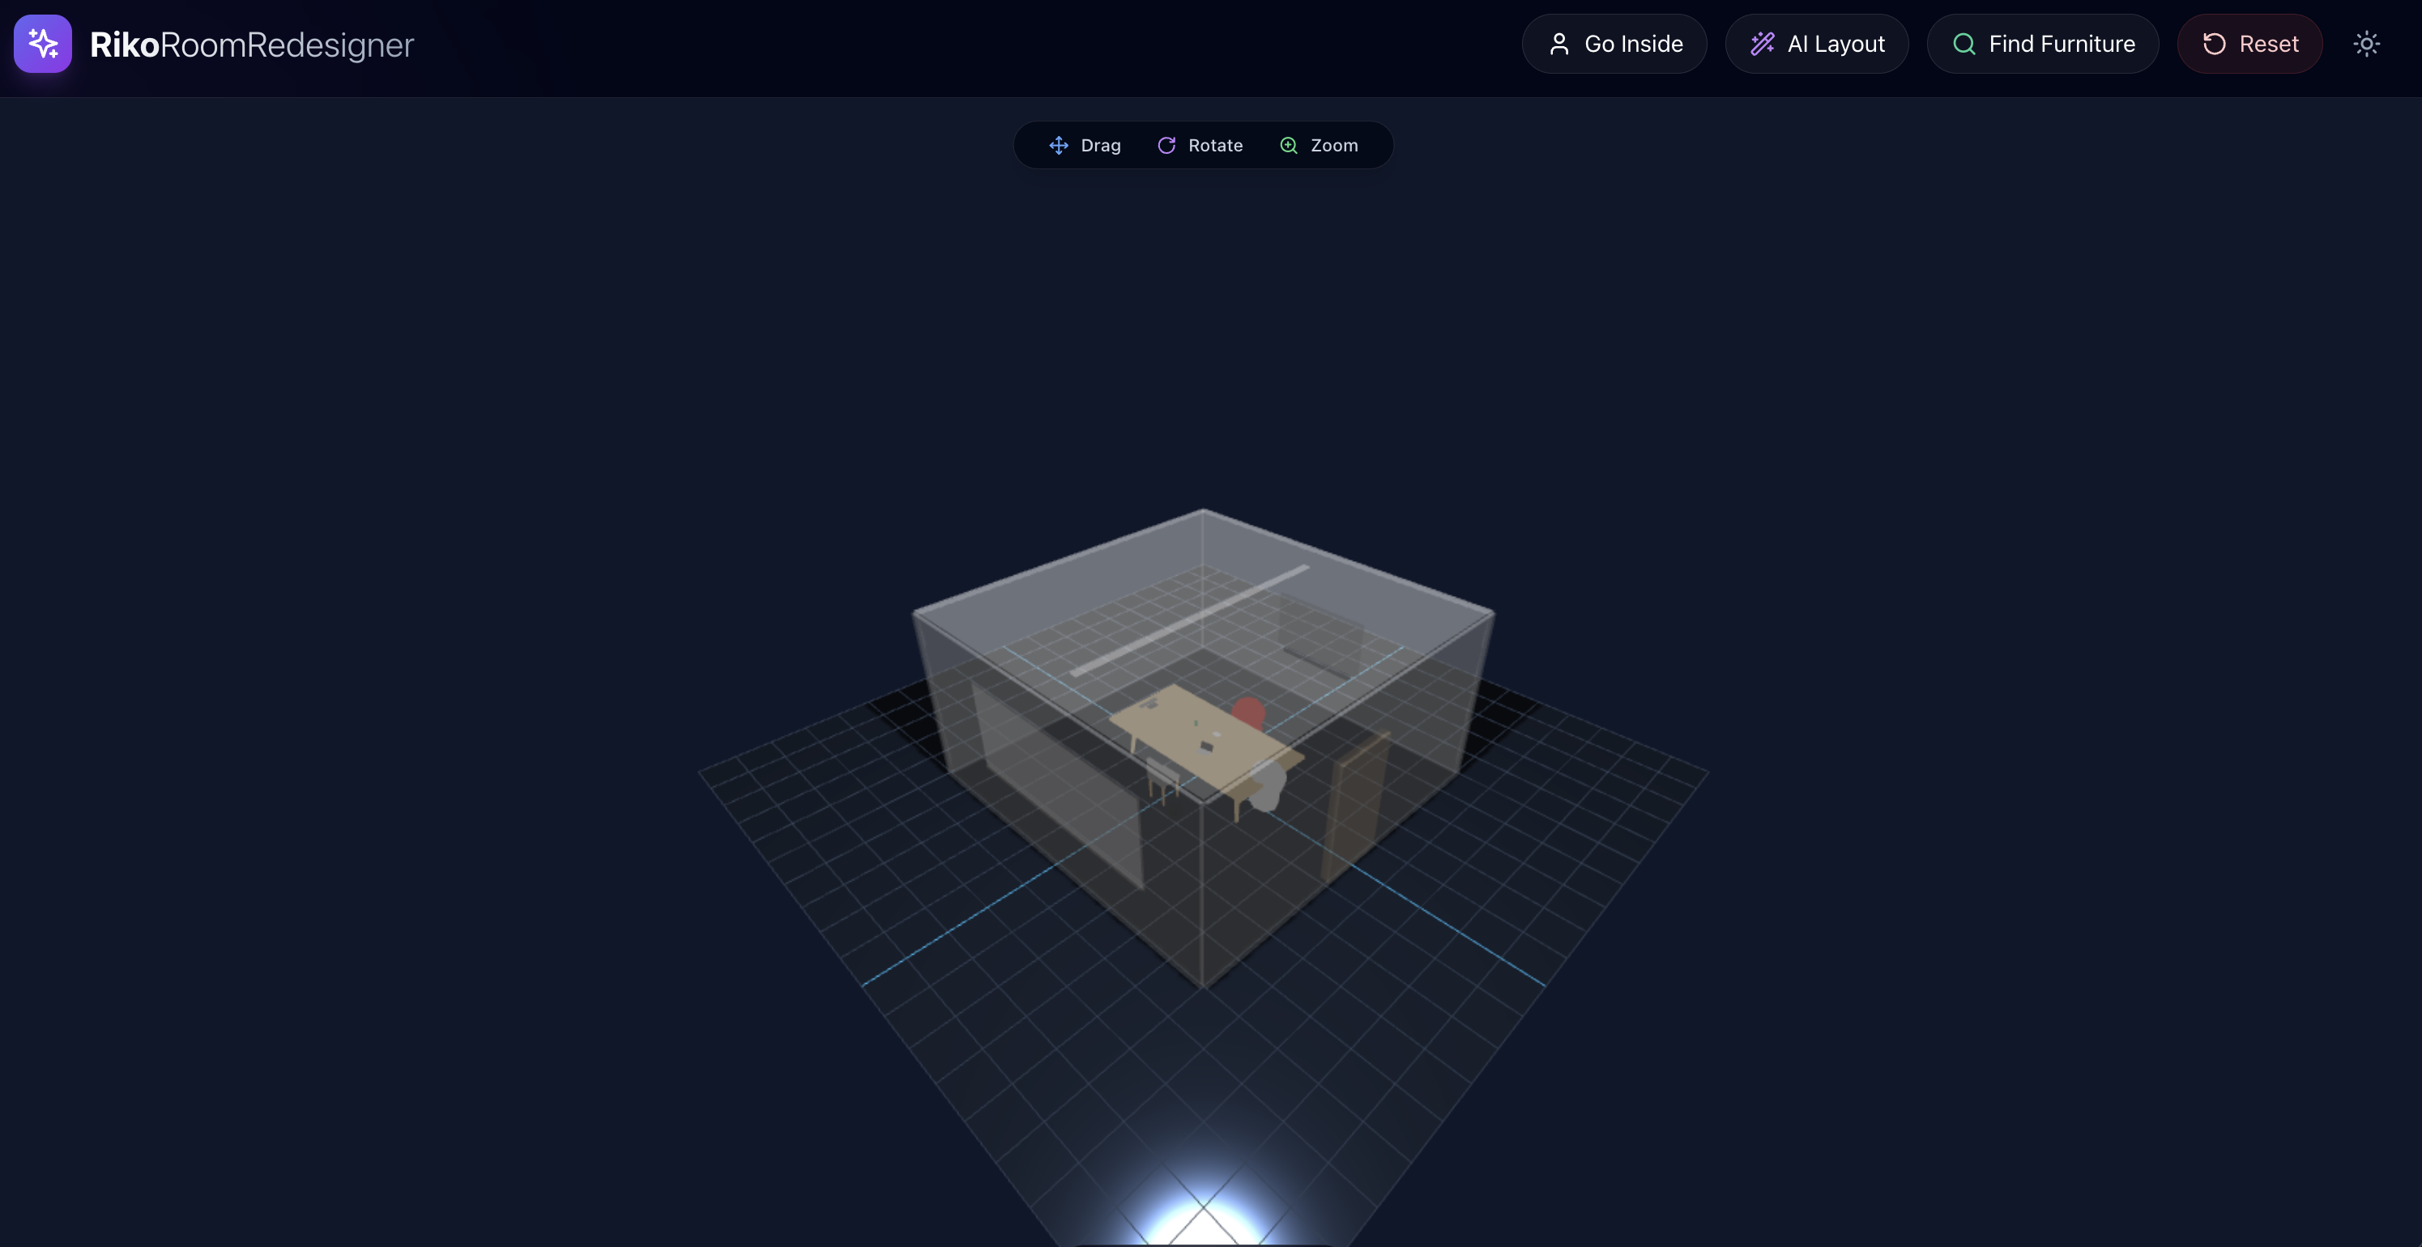The height and width of the screenshot is (1247, 2422).
Task: Toggle the light/dark theme sun icon
Action: click(x=2365, y=45)
